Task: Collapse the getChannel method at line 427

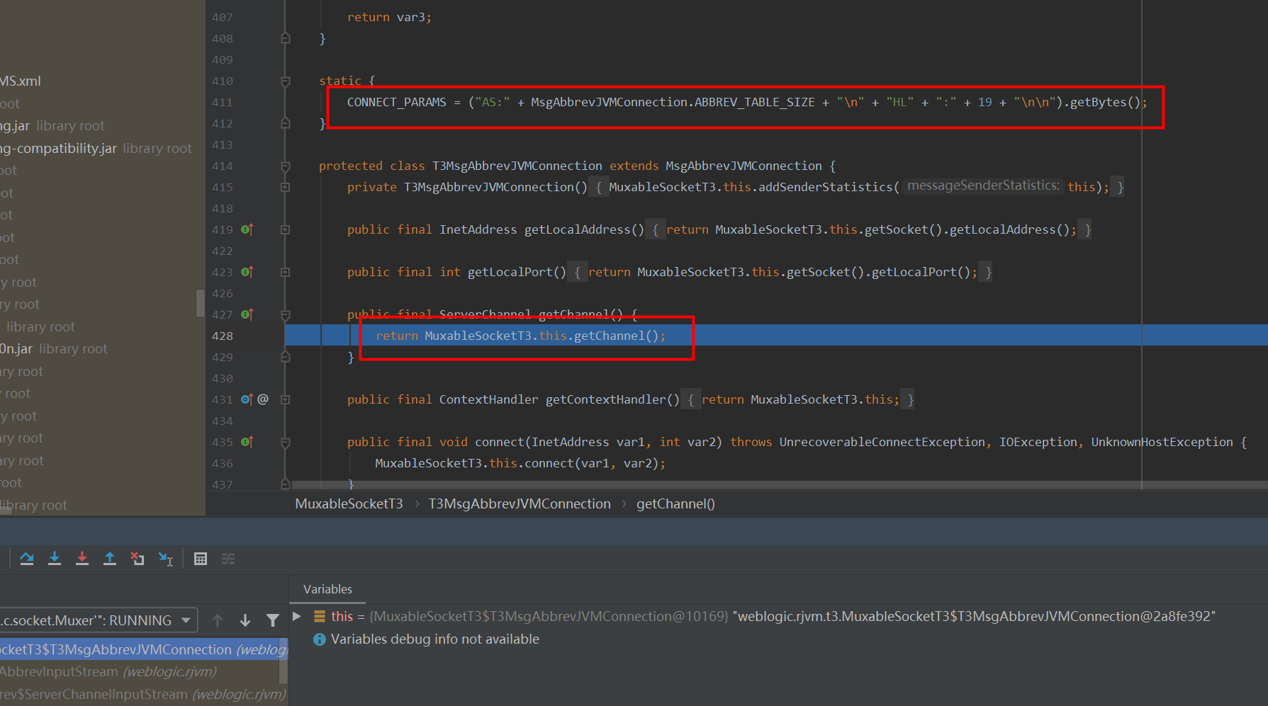Action: click(286, 314)
